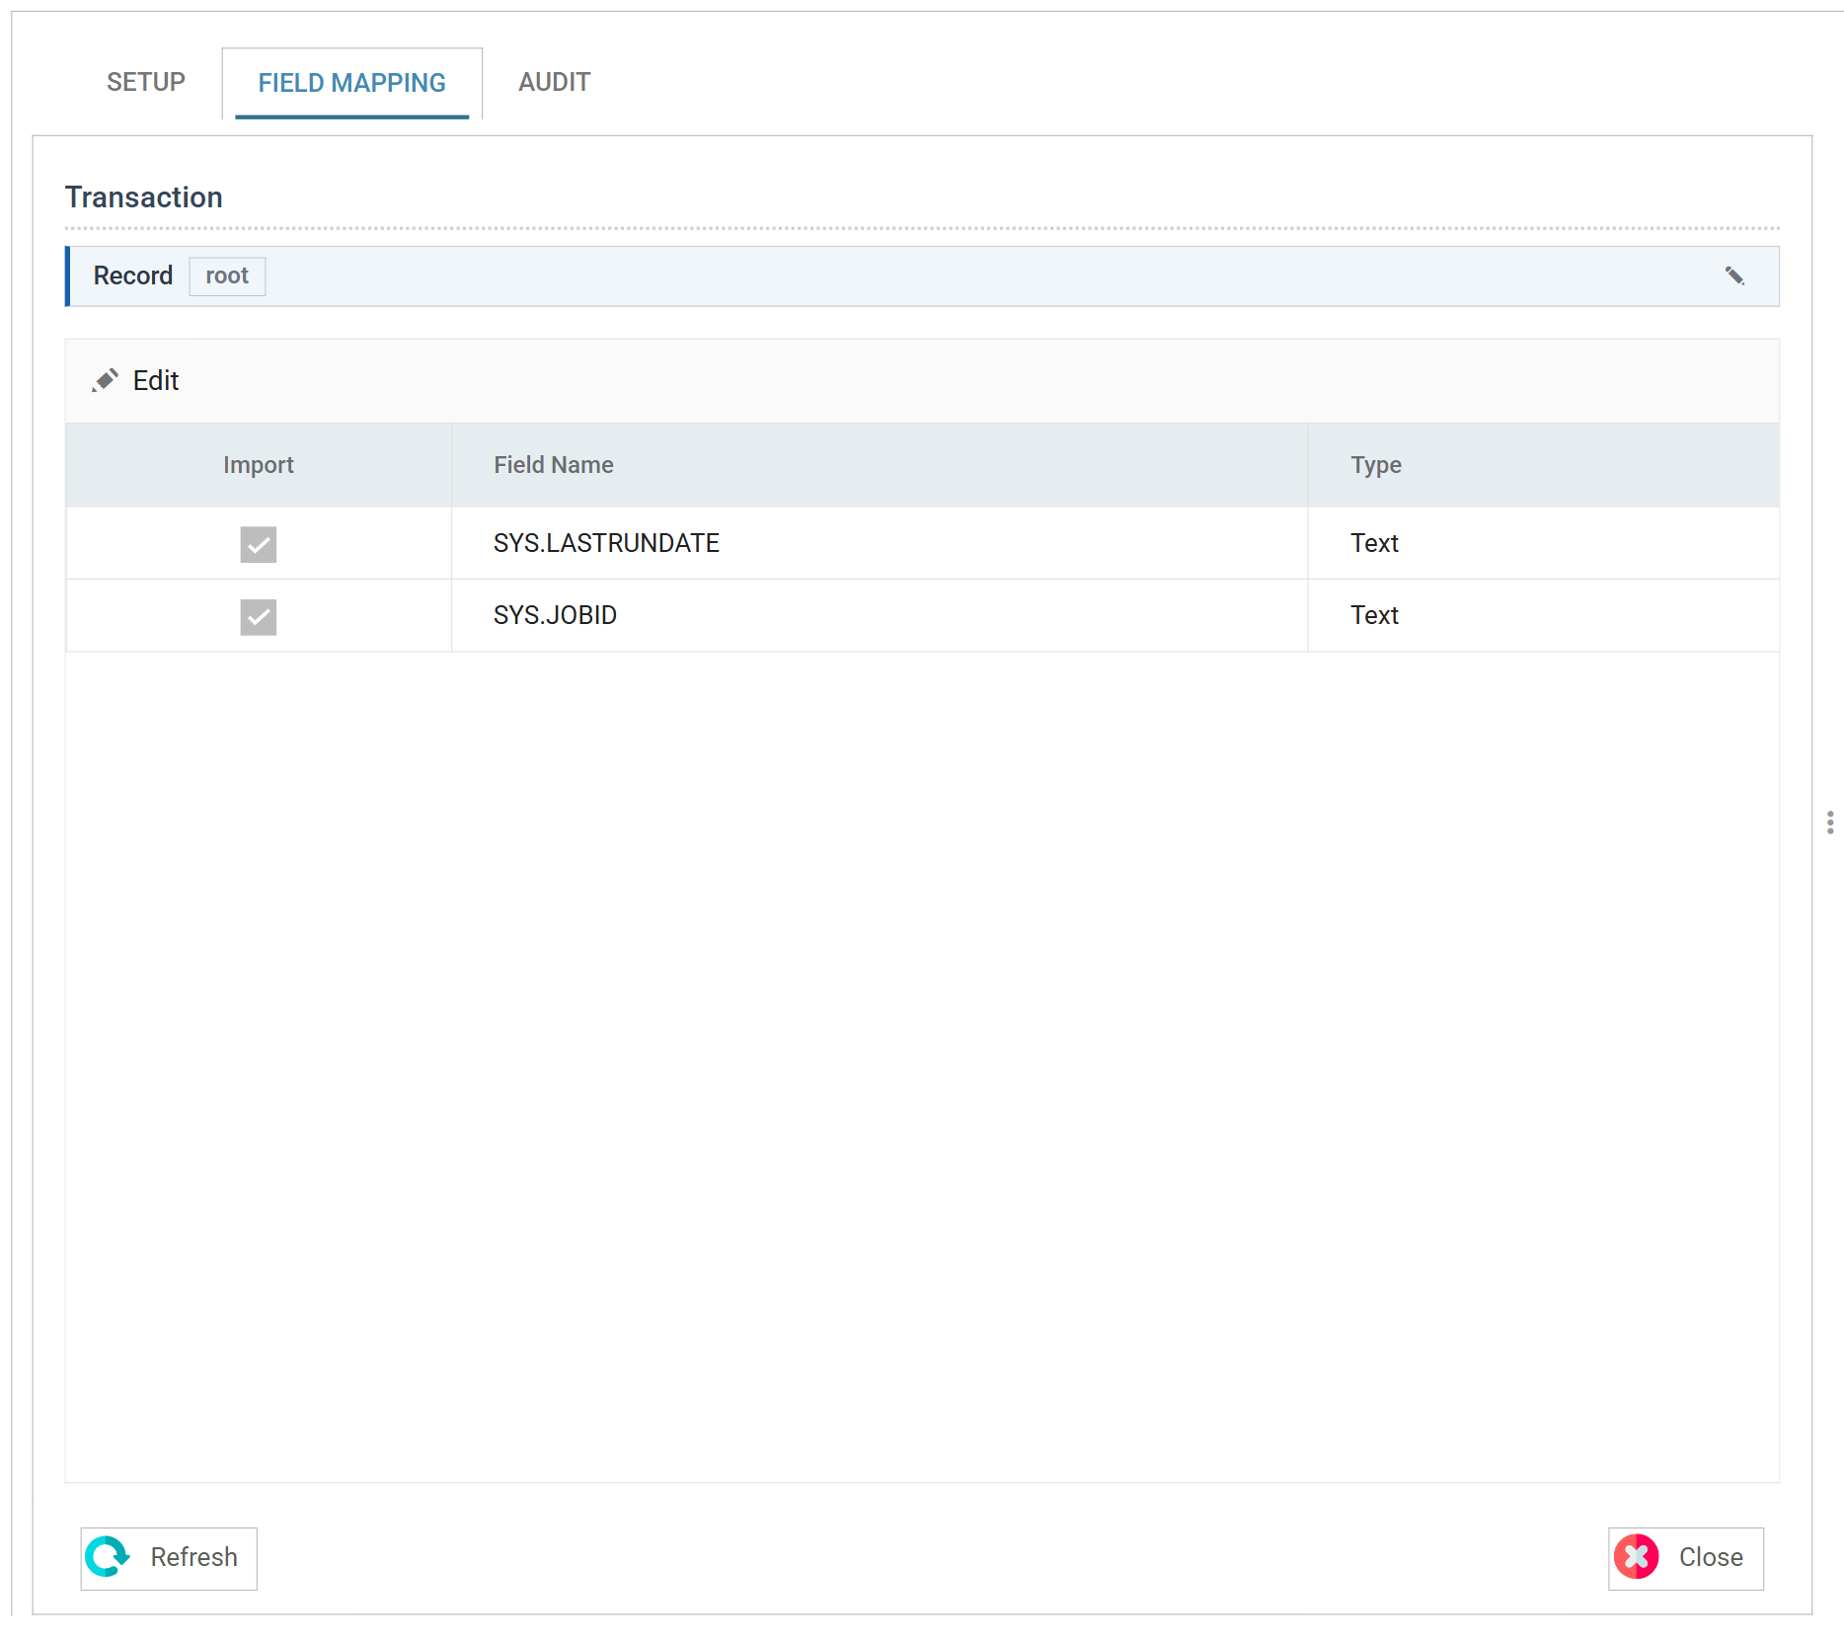Toggle the SYS.LASTRUNDATE import checkbox
1844x1645 pixels.
(x=259, y=544)
